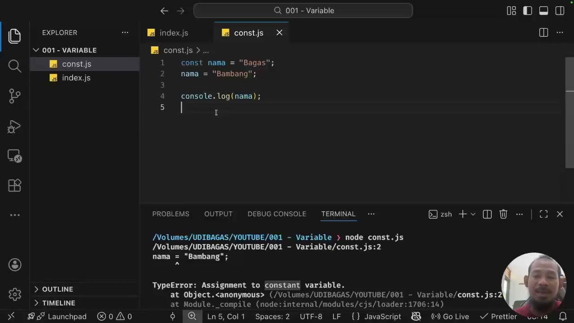The height and width of the screenshot is (323, 574).
Task: Toggle primary side bar visibility
Action: [527, 11]
